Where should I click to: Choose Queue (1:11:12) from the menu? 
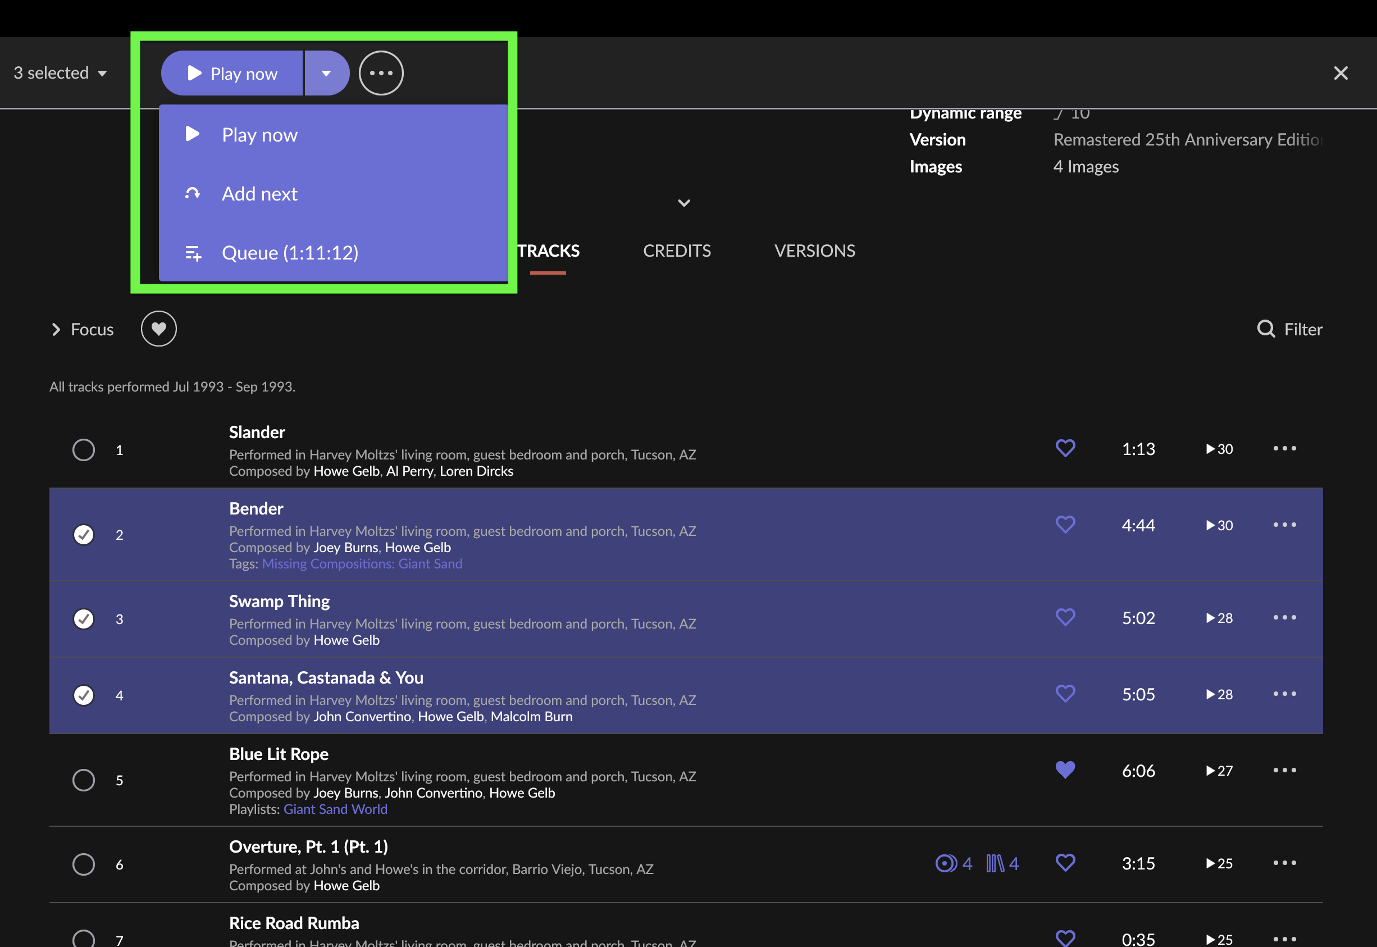coord(290,253)
